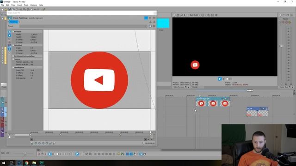This screenshot has height=166, width=296.
Task: Select the later Position keyframe diamond
Action: tap(120, 135)
